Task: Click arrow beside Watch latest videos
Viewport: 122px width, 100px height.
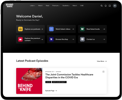Action: pos(73,29)
